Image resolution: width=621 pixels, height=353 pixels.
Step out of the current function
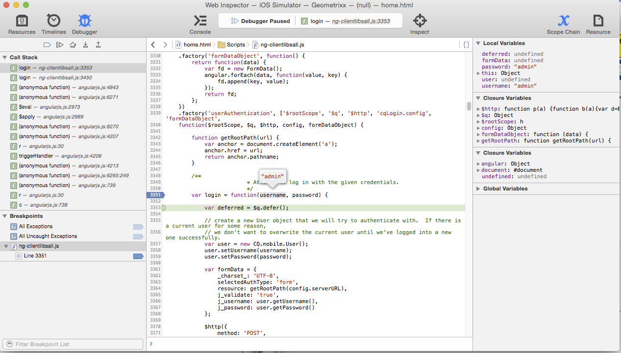pos(98,45)
